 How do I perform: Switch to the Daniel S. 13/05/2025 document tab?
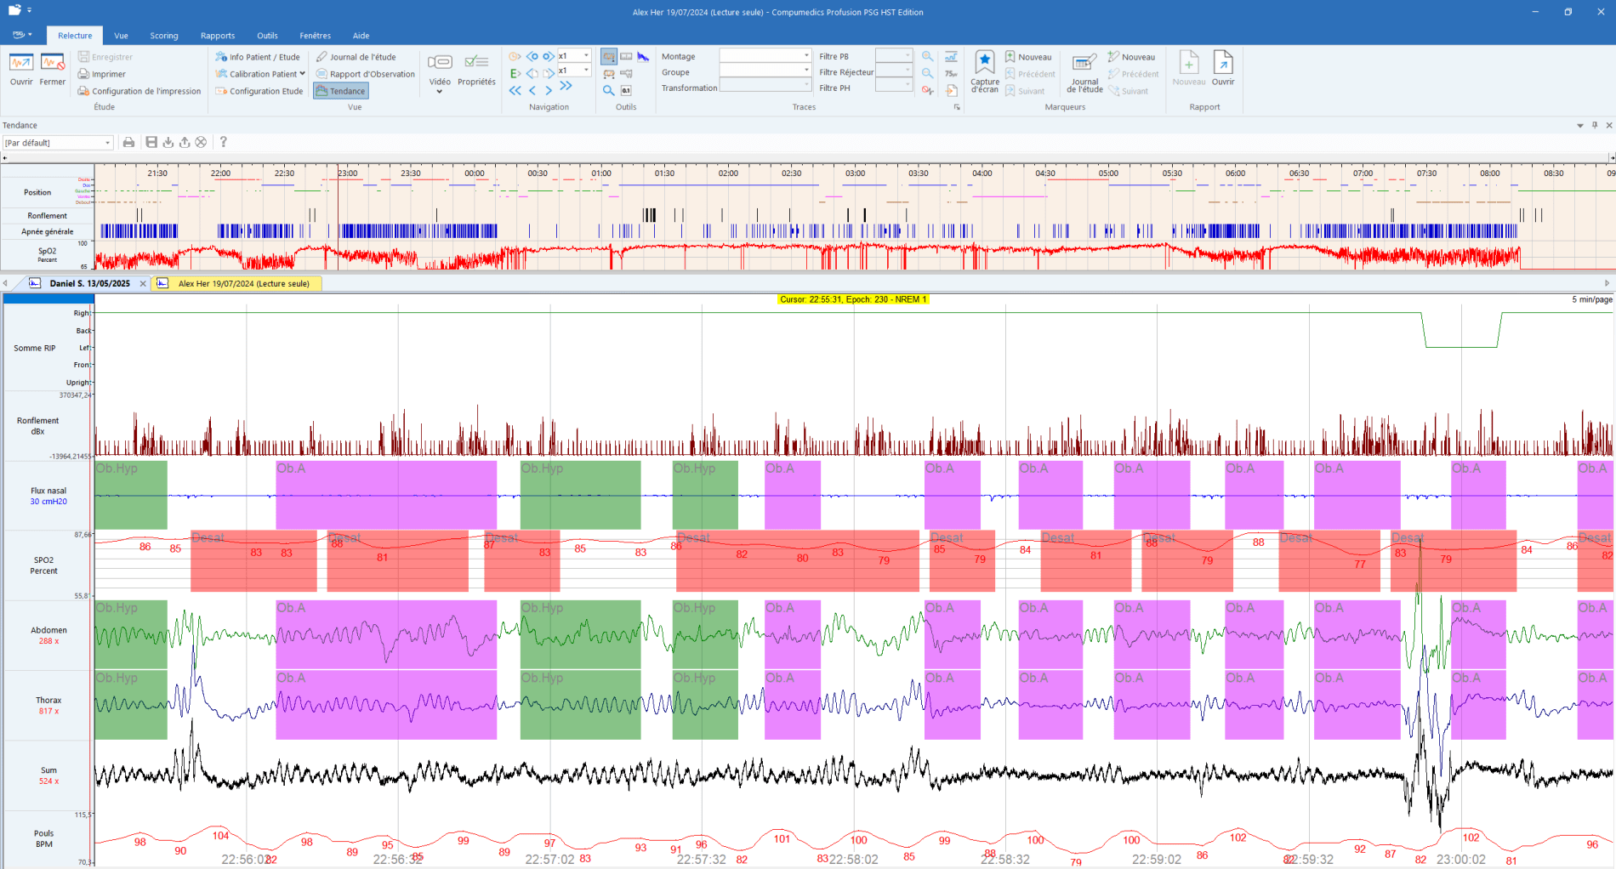click(89, 283)
